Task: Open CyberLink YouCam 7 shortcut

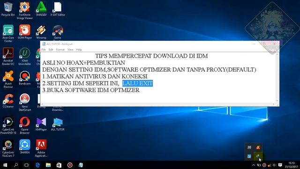Action: coord(8,148)
